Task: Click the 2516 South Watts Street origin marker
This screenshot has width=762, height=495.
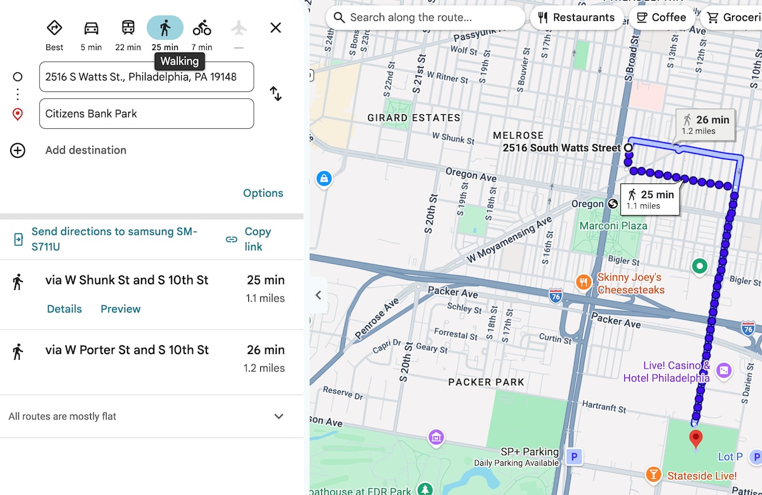Action: pyautogui.click(x=629, y=148)
